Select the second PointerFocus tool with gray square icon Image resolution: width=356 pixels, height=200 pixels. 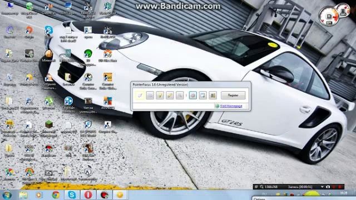tap(150, 96)
